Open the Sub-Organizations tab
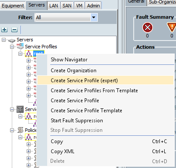 (162, 2)
